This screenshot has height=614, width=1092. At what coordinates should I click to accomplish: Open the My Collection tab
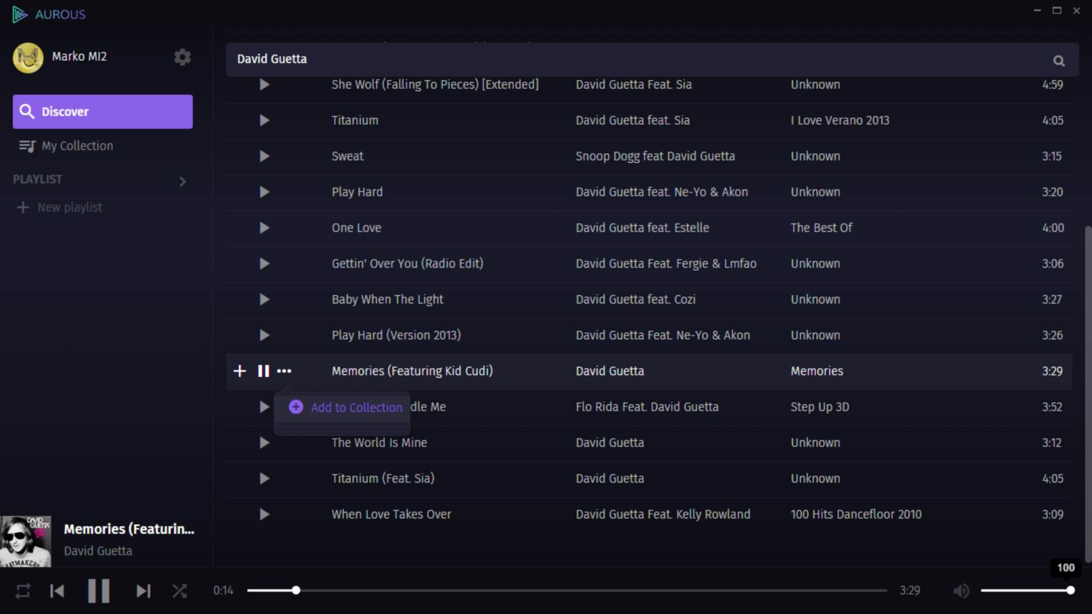tap(77, 146)
